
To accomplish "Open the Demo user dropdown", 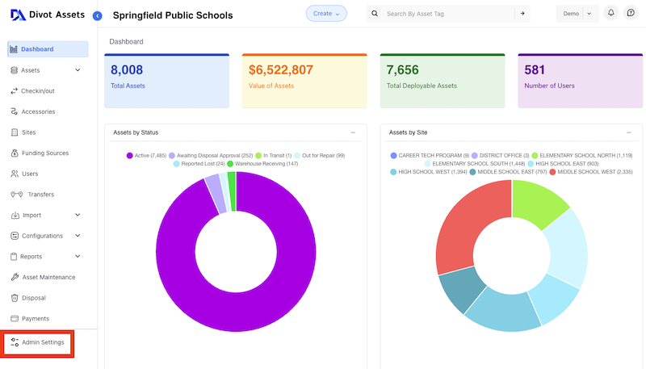I will [577, 14].
